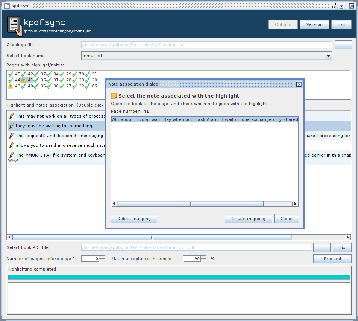This screenshot has height=321, width=358.
Task: Click the kpdfsync app logo icon
Action: (x=14, y=26)
